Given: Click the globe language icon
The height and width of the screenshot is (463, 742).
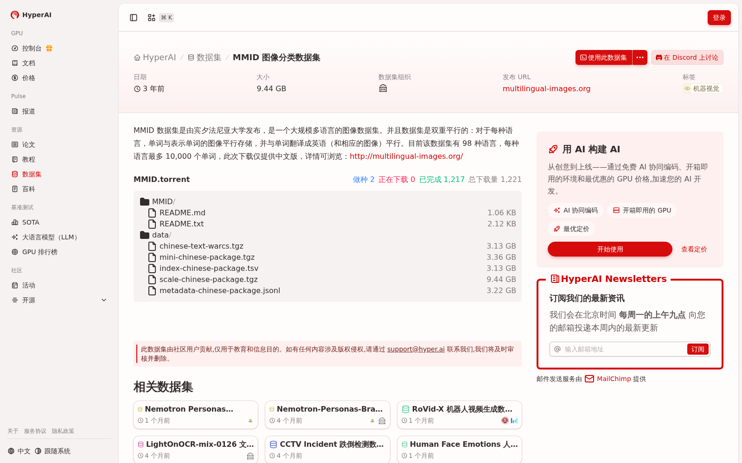Looking at the screenshot, I should (x=11, y=451).
